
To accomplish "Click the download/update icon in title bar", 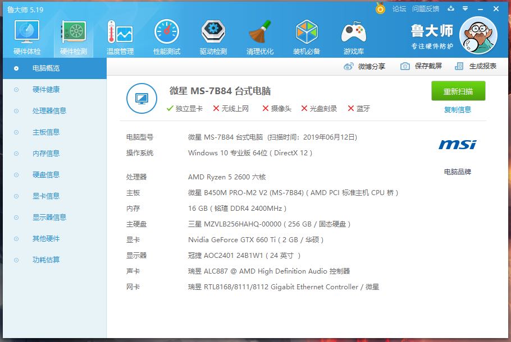I will tap(451, 8).
